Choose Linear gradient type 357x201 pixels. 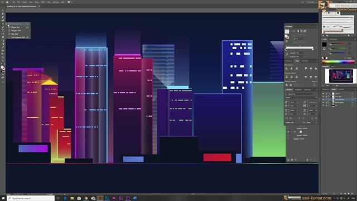tap(298, 31)
